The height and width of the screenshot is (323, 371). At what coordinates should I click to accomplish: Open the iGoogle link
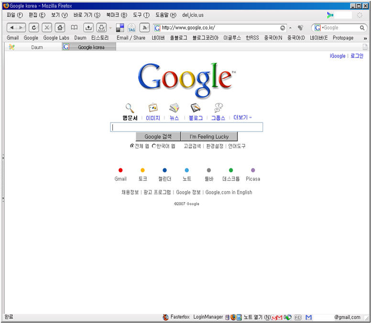(x=338, y=56)
